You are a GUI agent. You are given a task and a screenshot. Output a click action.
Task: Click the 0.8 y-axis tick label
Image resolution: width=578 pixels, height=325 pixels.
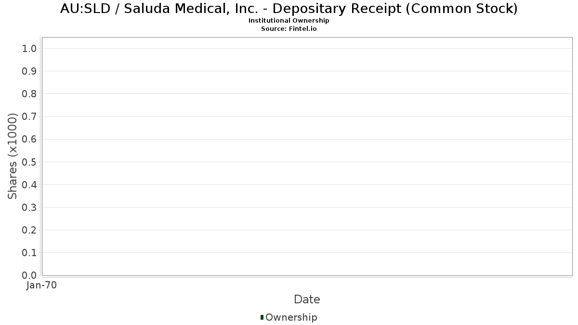point(30,94)
